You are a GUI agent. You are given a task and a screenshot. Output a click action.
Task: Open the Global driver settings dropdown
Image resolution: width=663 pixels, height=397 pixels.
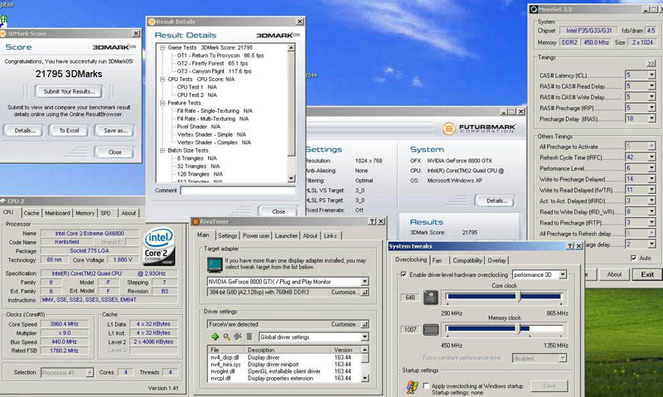tap(365, 336)
